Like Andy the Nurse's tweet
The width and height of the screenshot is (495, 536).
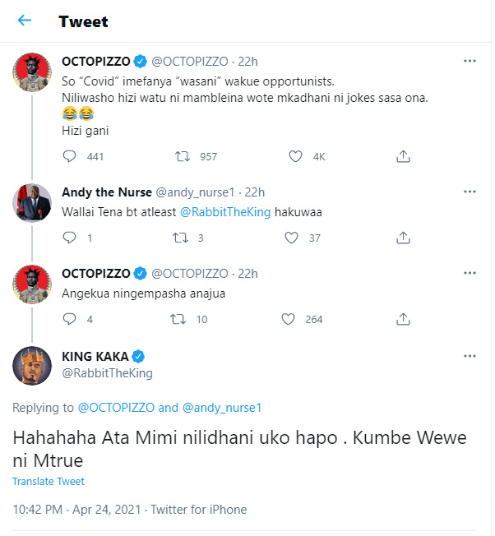click(290, 238)
